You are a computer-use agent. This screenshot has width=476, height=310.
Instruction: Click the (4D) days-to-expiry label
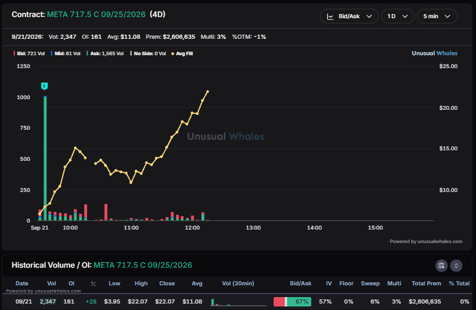pos(158,14)
